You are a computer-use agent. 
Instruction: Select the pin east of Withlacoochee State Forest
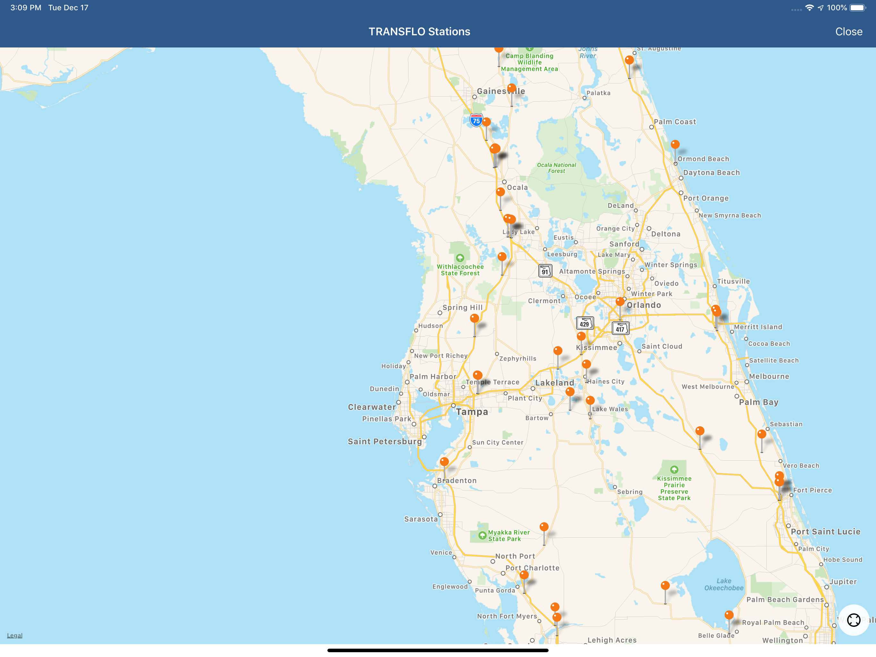pyautogui.click(x=502, y=257)
